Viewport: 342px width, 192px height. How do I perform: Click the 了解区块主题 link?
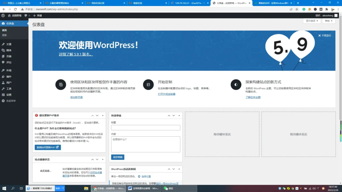253,97
